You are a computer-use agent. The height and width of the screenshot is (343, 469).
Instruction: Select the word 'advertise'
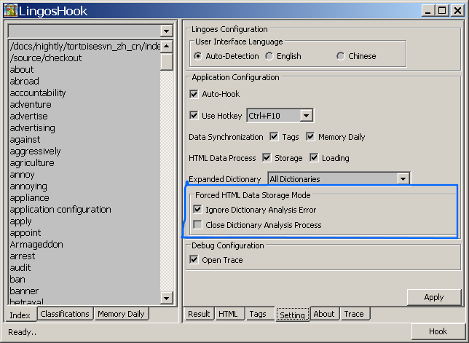point(84,116)
